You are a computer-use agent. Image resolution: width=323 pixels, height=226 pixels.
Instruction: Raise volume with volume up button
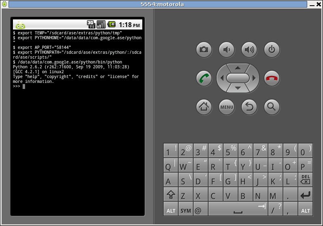coord(249,50)
